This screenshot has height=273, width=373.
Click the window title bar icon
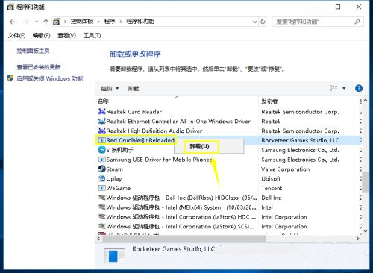pos(10,7)
